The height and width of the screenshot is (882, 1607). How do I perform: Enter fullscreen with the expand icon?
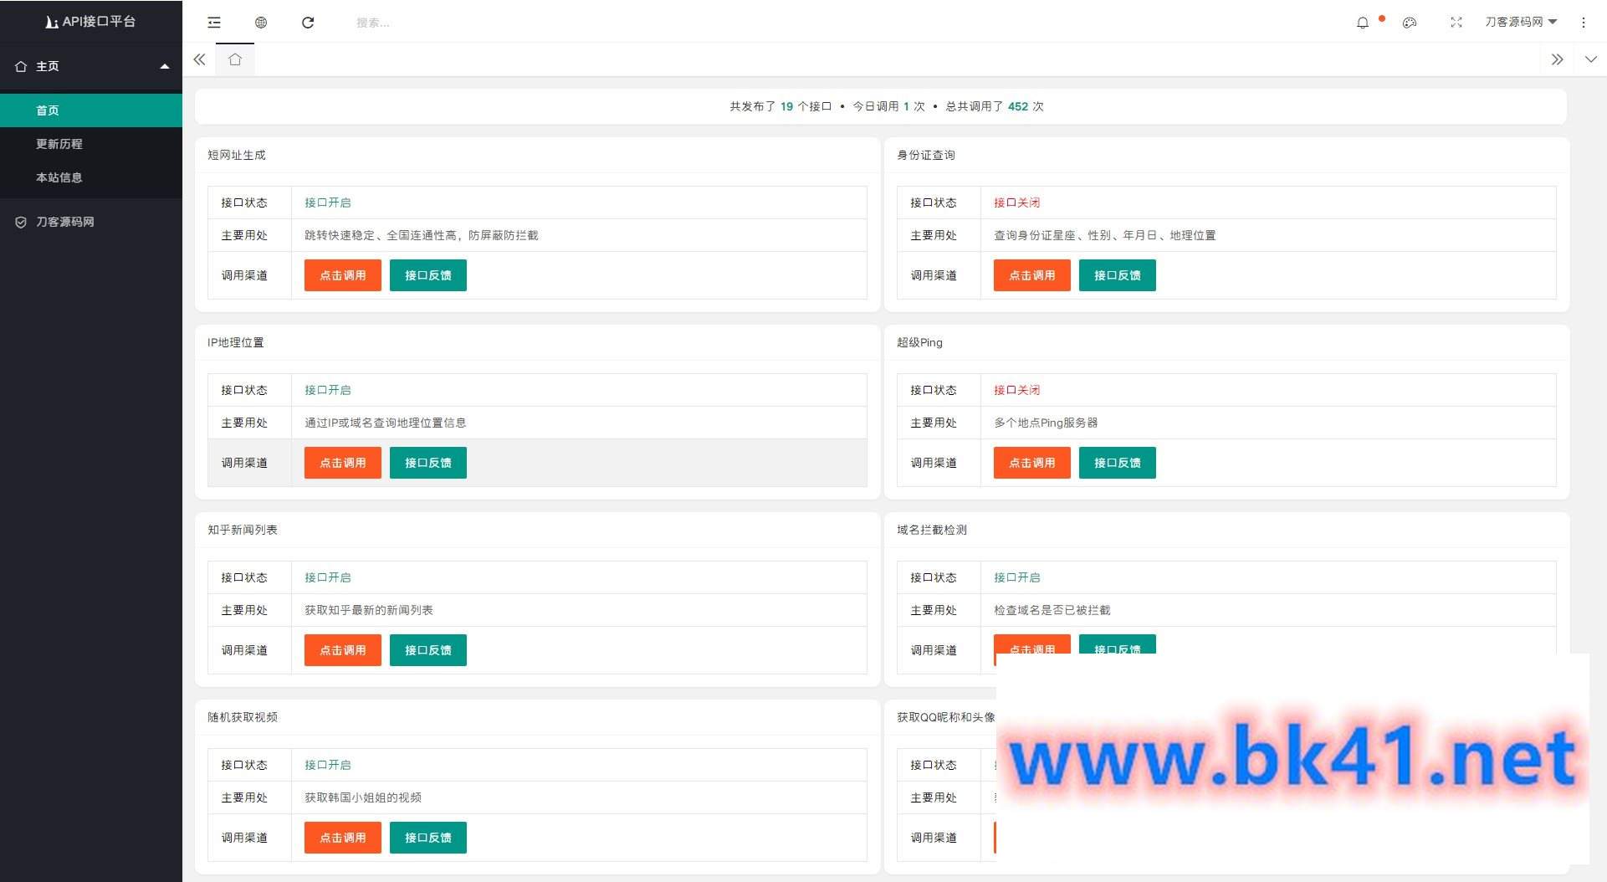[1456, 23]
